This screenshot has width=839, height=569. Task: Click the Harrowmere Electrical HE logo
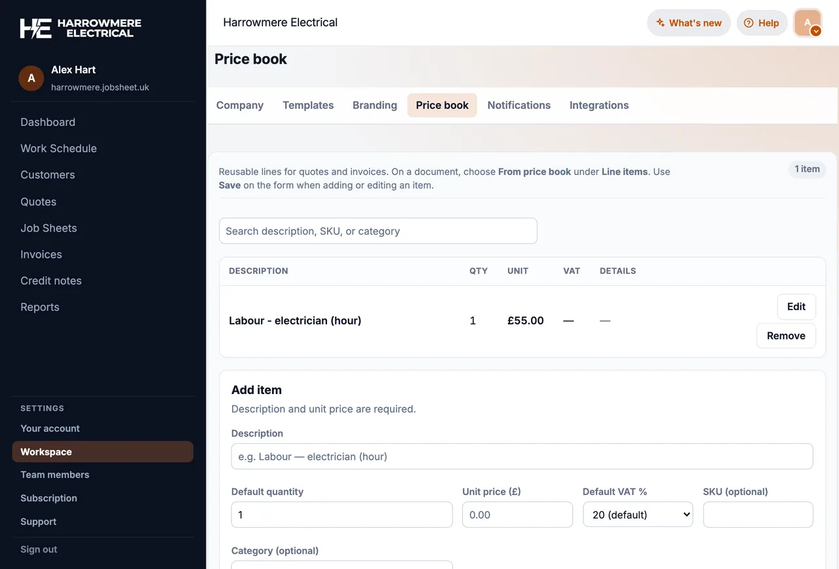[81, 28]
